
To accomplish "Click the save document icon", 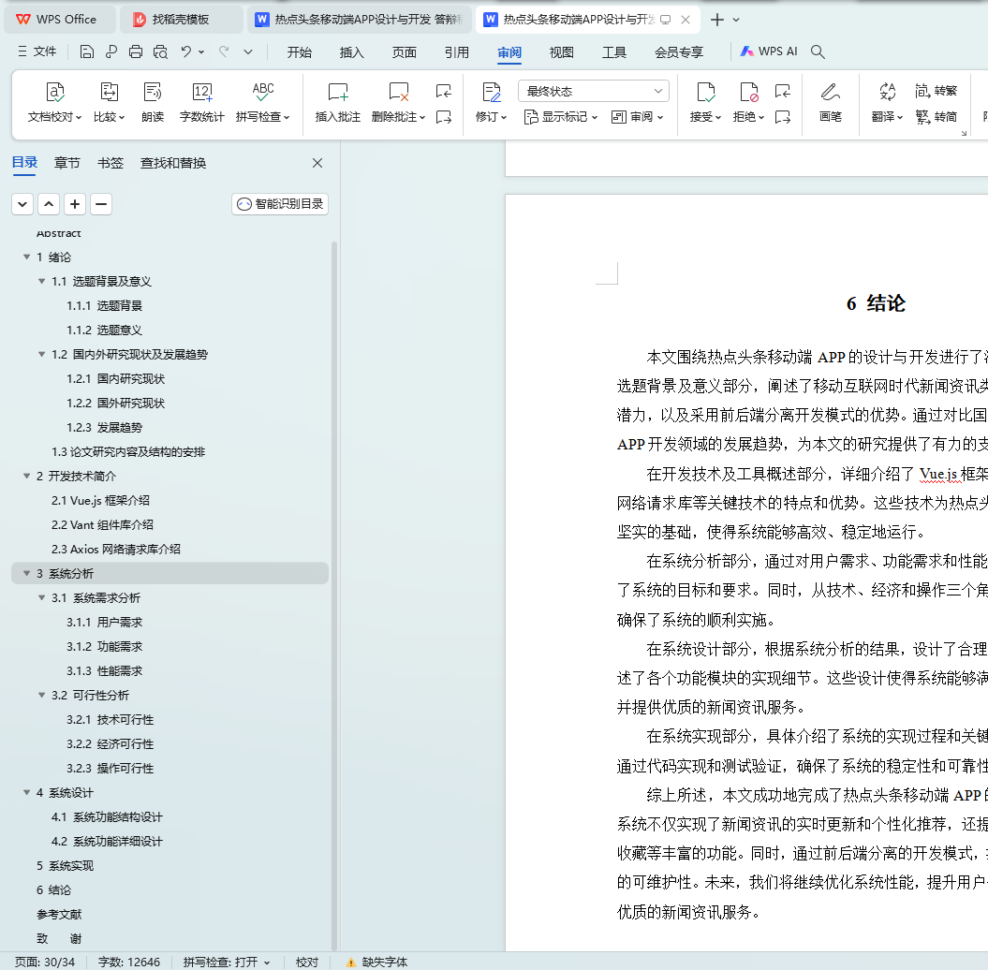I will coord(87,51).
